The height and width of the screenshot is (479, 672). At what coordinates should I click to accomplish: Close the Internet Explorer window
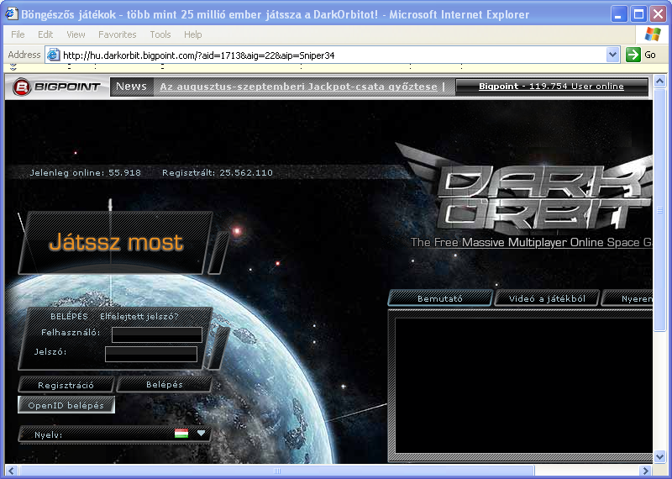click(658, 14)
